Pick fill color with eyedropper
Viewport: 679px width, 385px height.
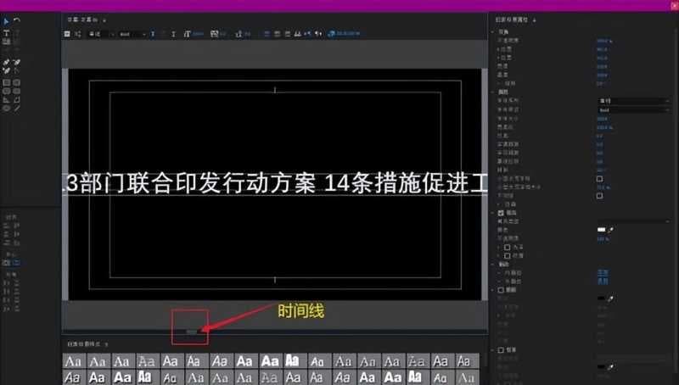pyautogui.click(x=610, y=230)
